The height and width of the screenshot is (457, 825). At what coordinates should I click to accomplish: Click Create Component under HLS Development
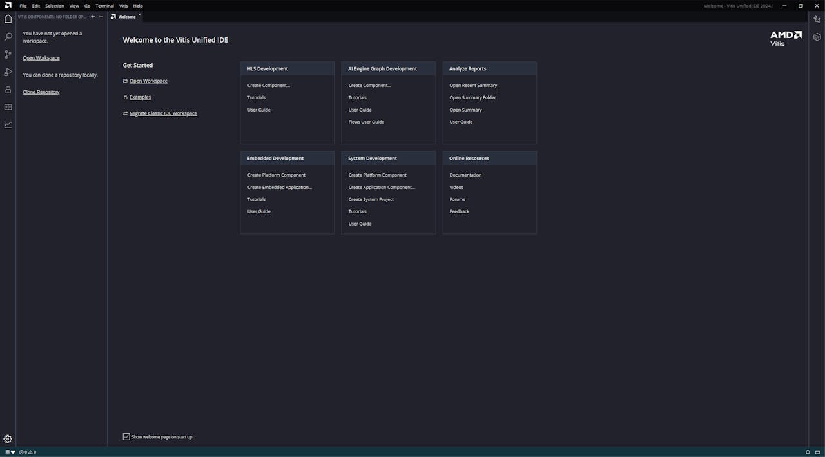(x=269, y=86)
